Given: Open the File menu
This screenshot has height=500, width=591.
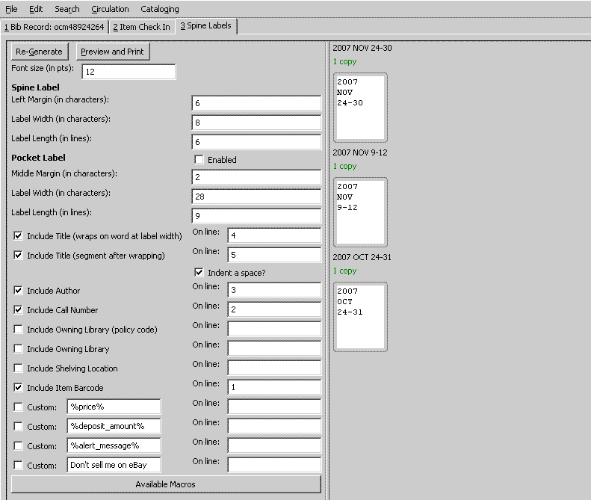Looking at the screenshot, I should [11, 9].
